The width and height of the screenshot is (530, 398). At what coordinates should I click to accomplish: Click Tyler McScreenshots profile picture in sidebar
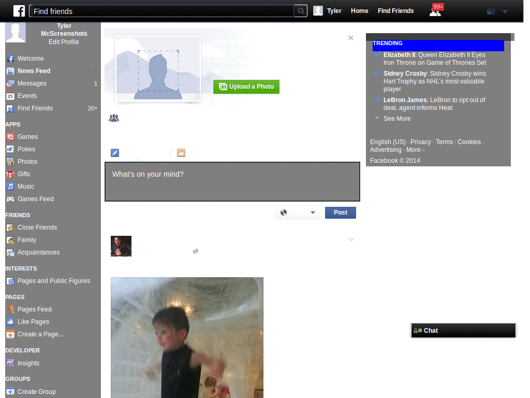[16, 33]
